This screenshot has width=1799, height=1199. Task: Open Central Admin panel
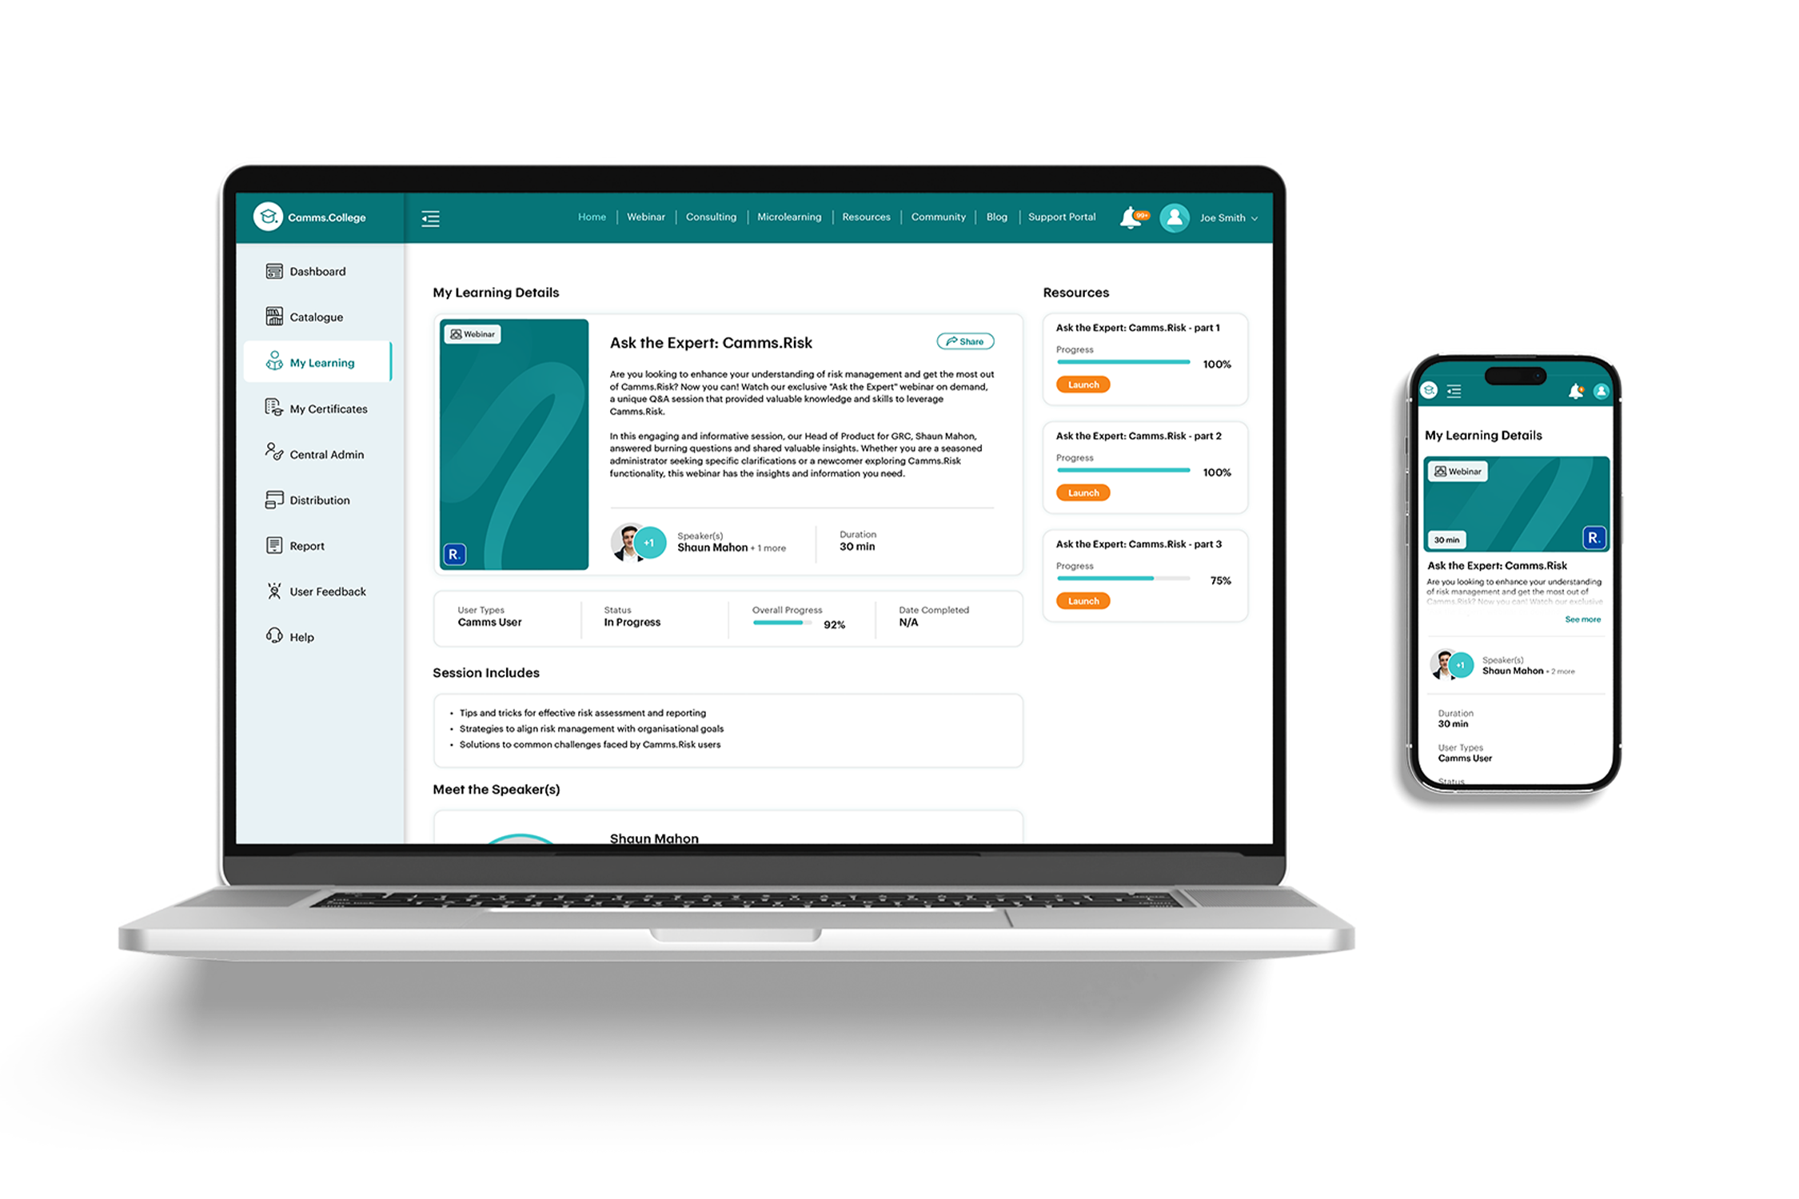[x=317, y=454]
